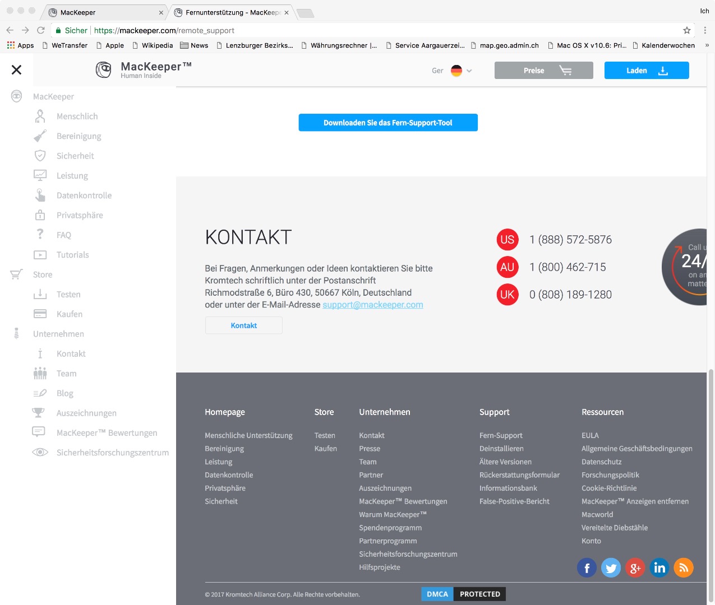Open the Kontakt item in sidebar
The image size is (715, 605).
pos(71,353)
